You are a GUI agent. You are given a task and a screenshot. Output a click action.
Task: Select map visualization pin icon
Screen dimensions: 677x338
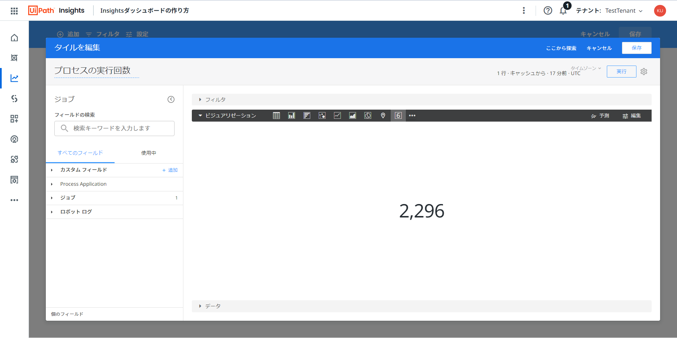383,116
